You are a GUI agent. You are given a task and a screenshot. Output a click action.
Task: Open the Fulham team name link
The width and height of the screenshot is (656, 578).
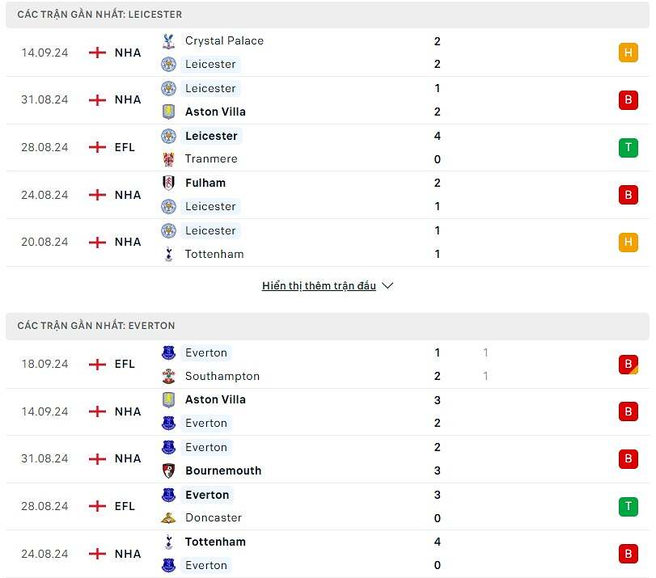[205, 183]
